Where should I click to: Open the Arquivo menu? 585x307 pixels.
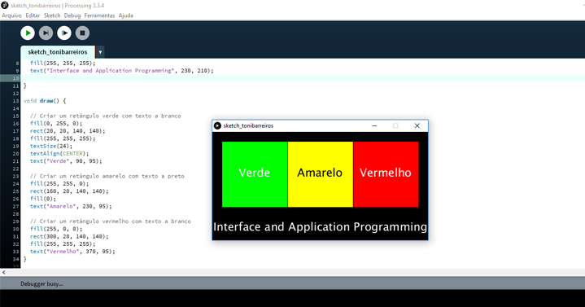click(x=11, y=15)
